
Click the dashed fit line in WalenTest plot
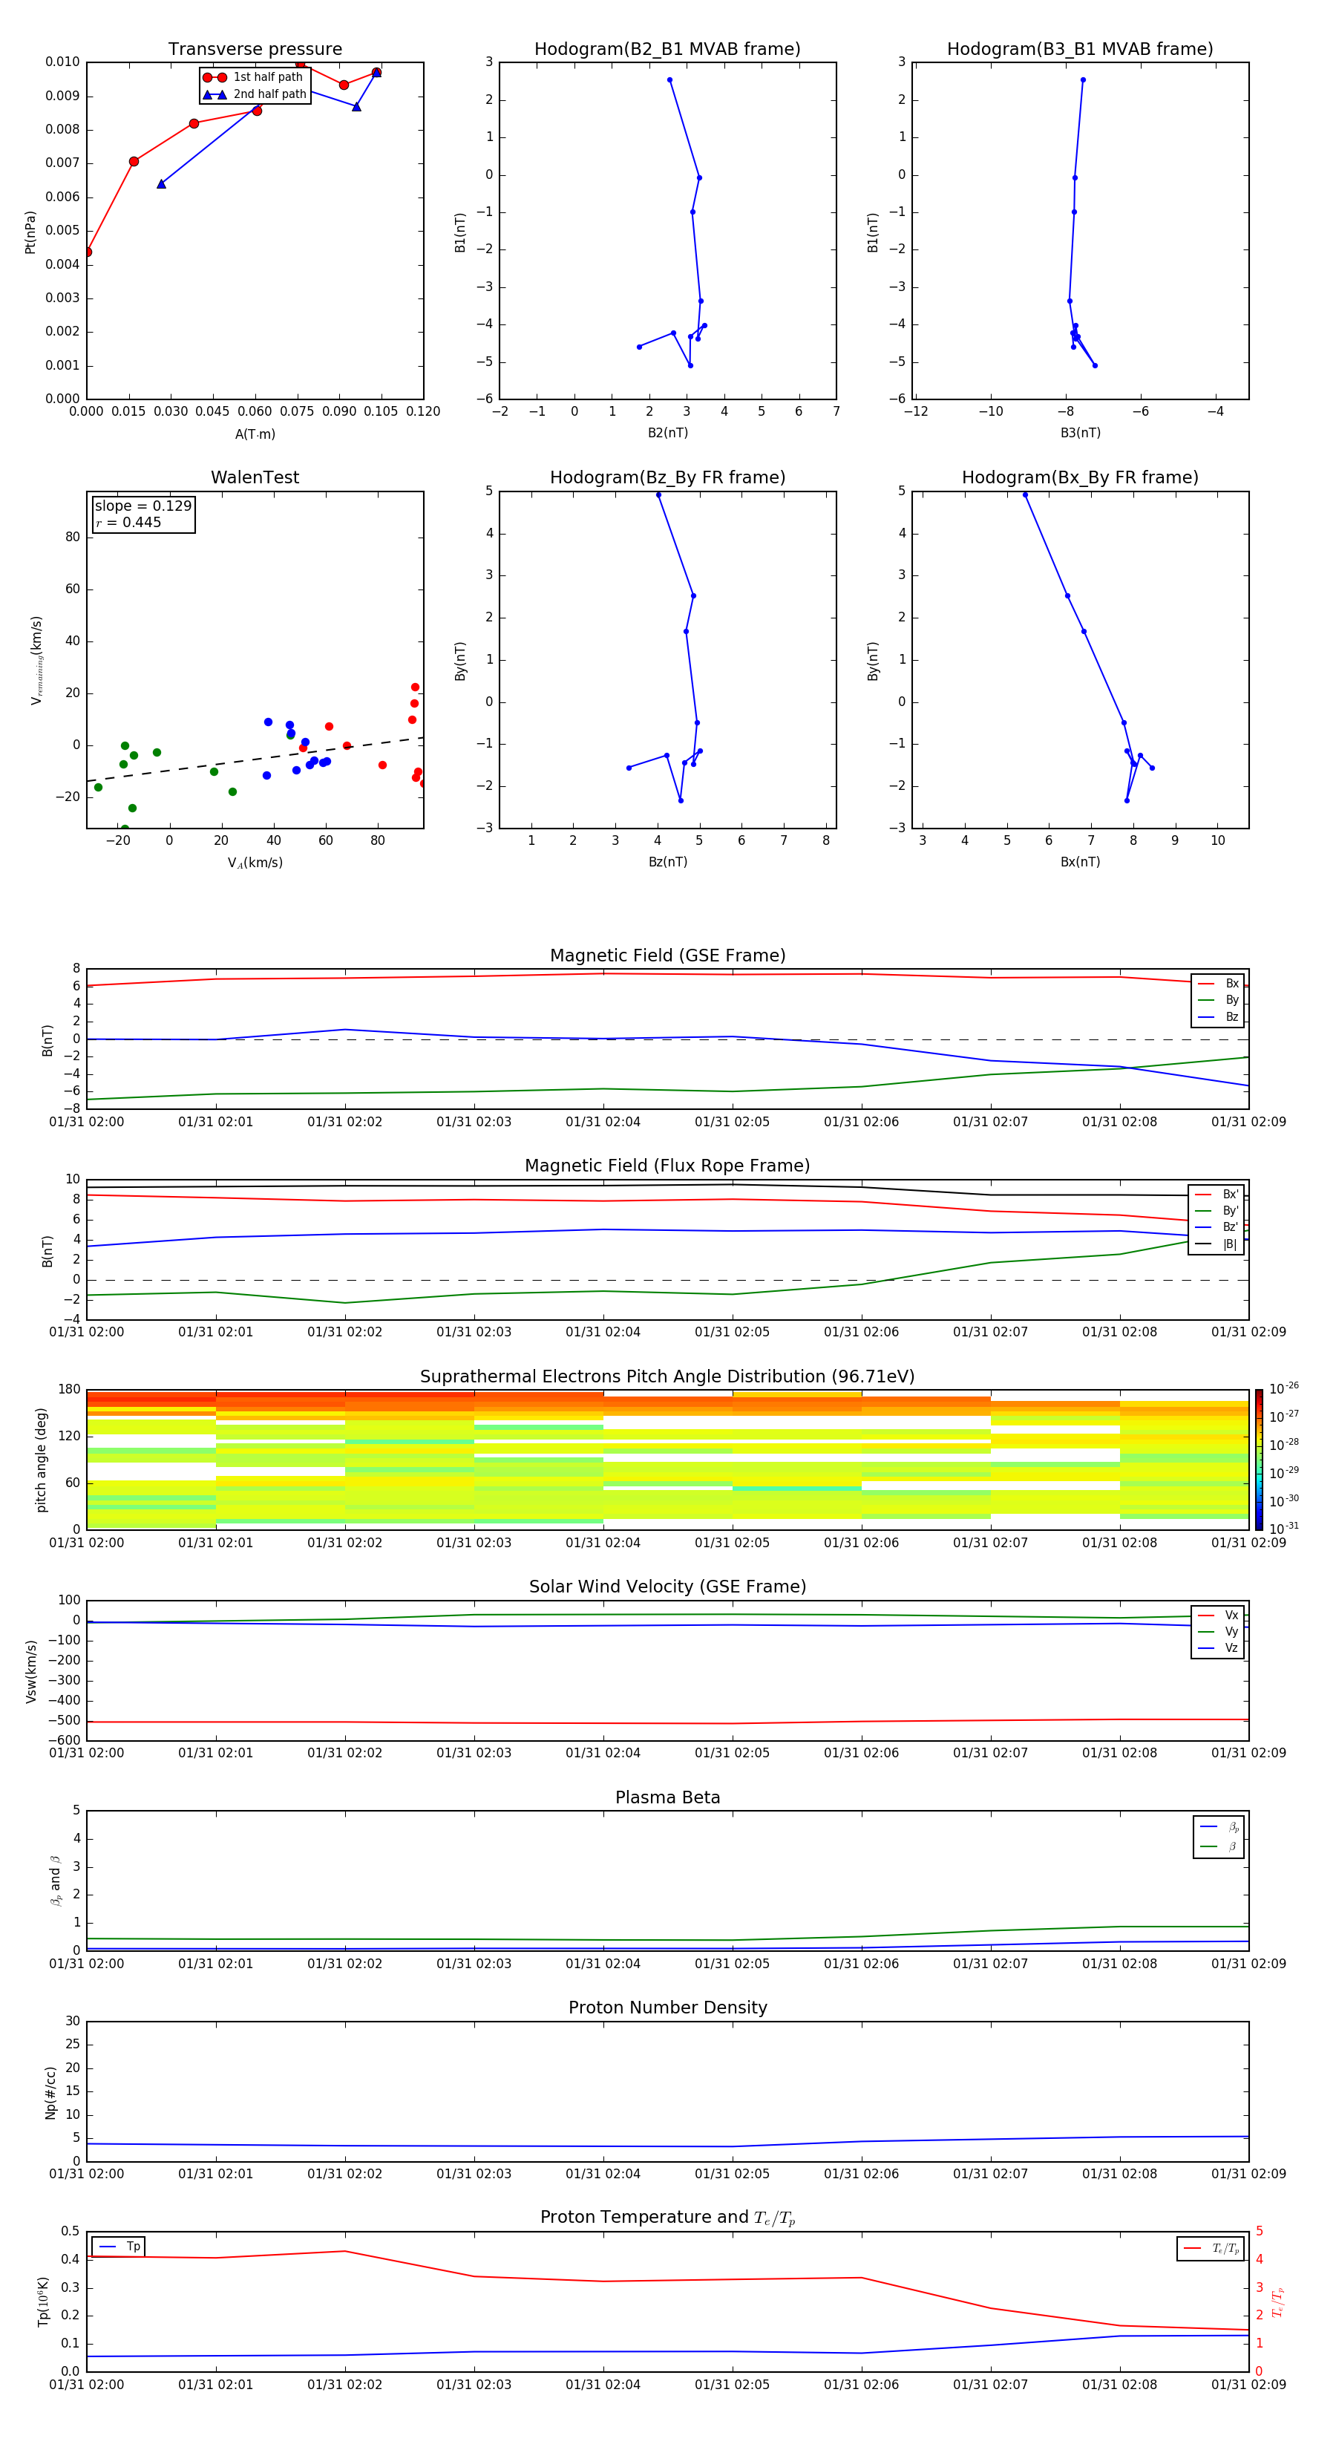(x=255, y=759)
